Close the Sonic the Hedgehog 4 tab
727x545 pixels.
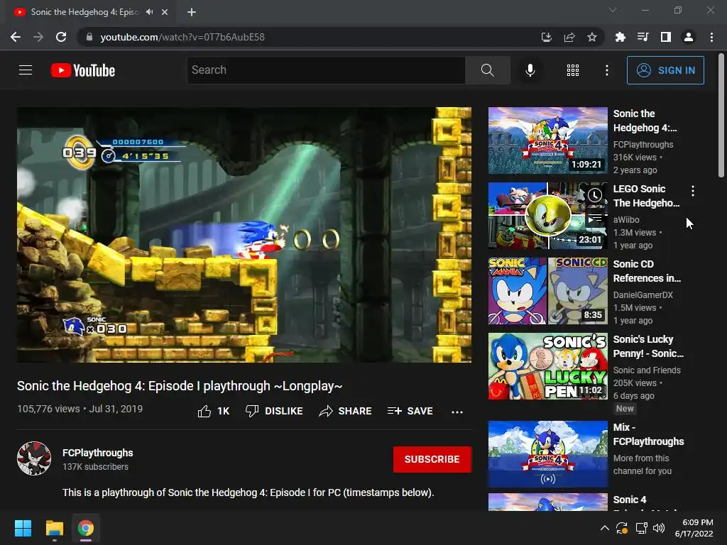pos(165,12)
